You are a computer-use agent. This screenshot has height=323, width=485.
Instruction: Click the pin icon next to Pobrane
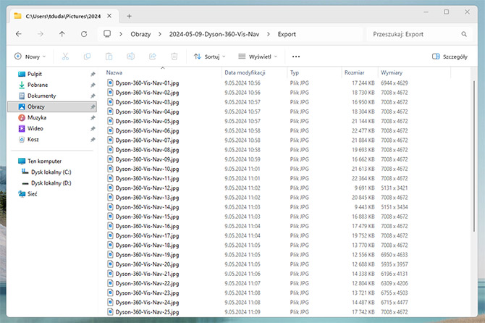pyautogui.click(x=93, y=85)
